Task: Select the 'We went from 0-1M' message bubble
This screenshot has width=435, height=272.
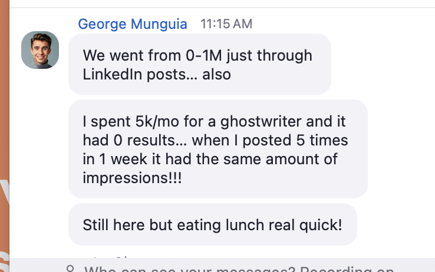Action: click(199, 64)
